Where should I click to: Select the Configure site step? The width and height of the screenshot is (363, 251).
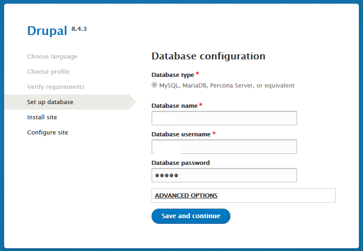tap(47, 132)
